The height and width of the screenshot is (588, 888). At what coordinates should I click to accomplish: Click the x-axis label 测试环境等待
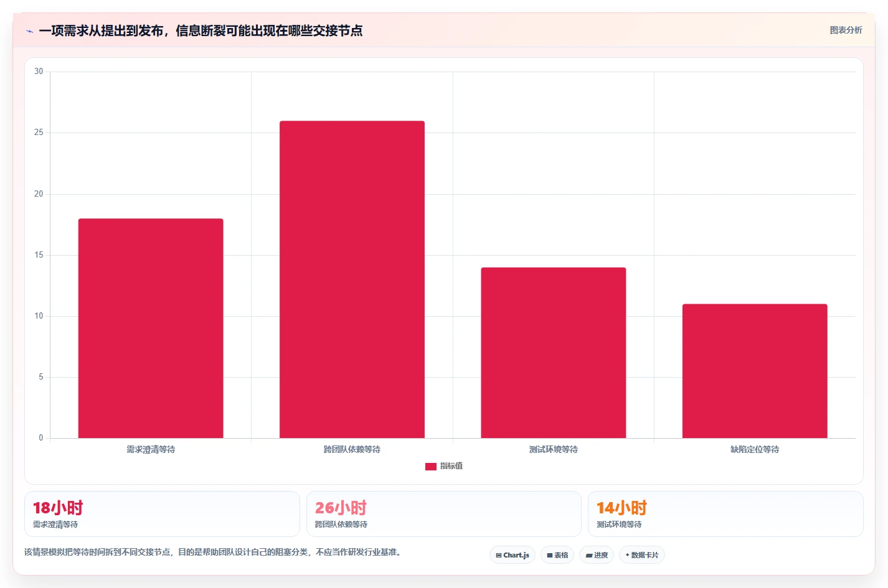coord(553,449)
